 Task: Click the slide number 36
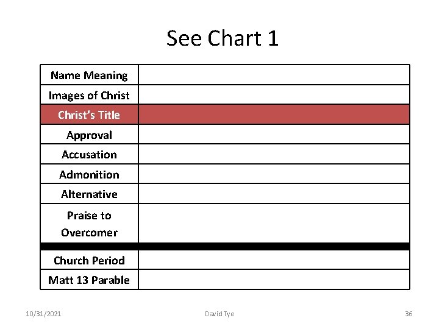[x=409, y=314]
